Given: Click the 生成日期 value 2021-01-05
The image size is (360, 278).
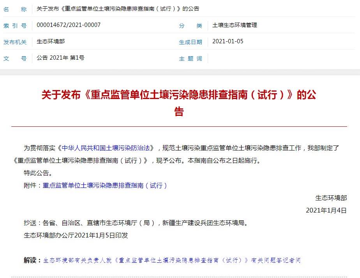Looking at the screenshot, I should click(x=228, y=41).
